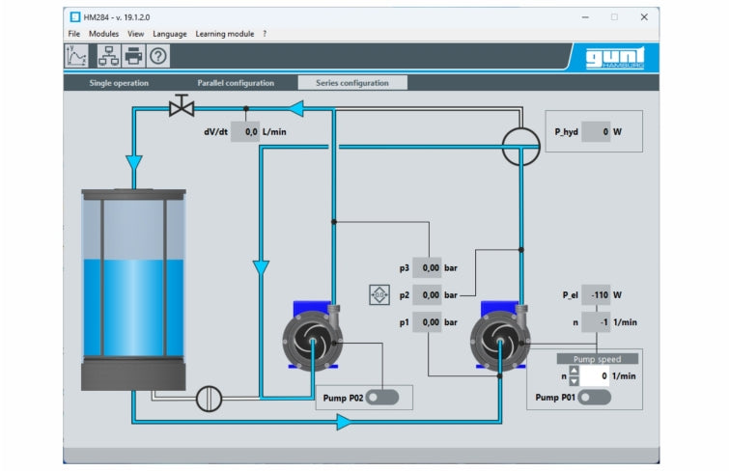Viewport: 729px width, 471px height.
Task: Switch to Parallel configuration tab
Action: tap(236, 83)
